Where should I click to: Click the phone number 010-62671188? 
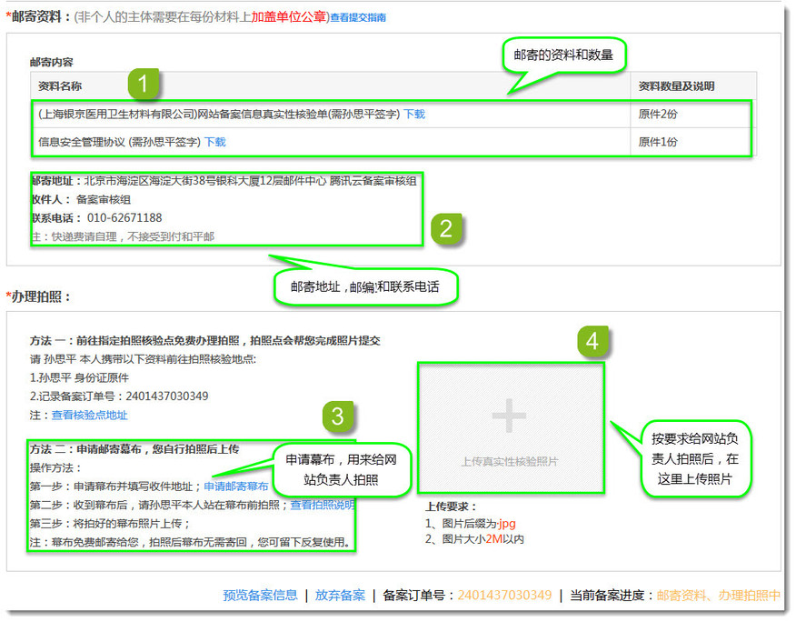[x=124, y=218]
